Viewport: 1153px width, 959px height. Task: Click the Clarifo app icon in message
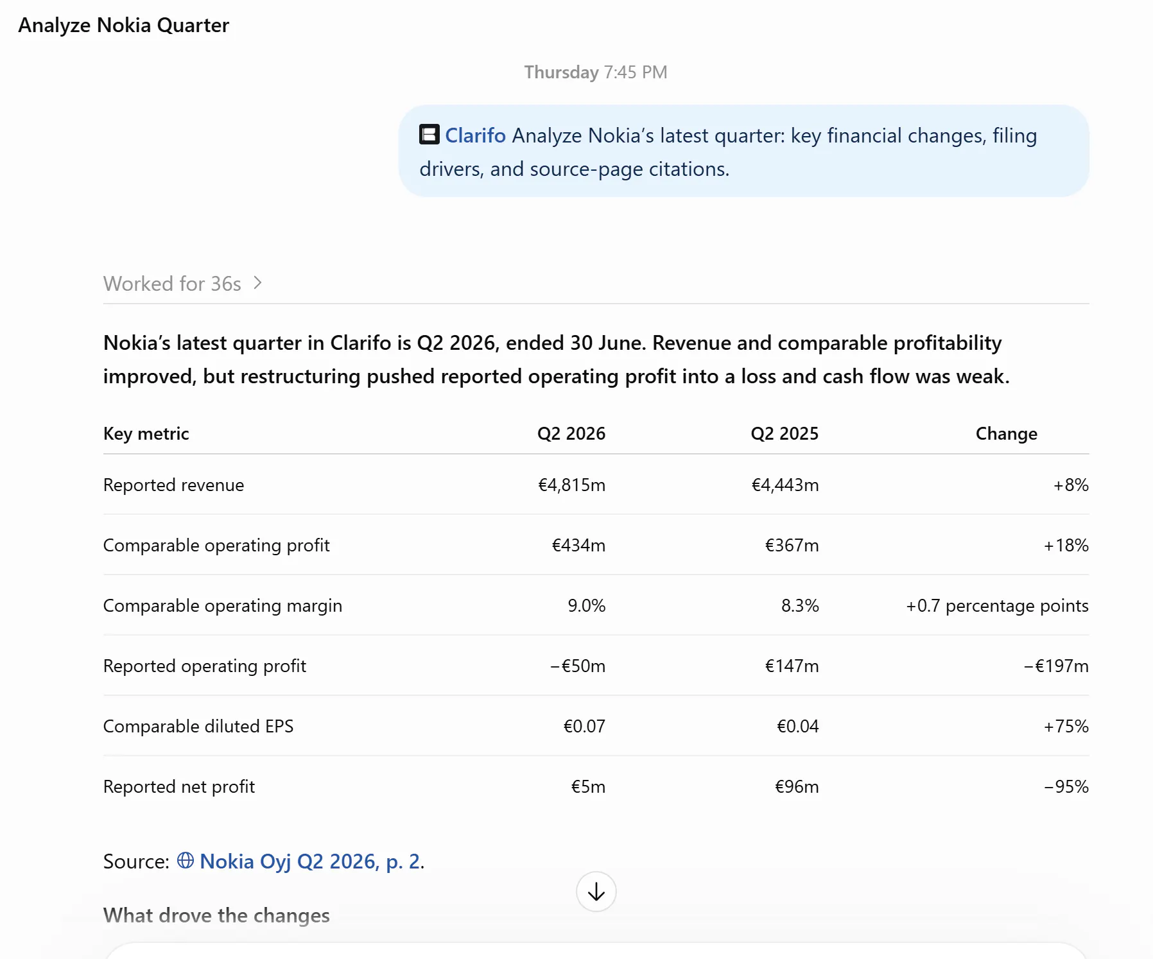click(x=429, y=135)
